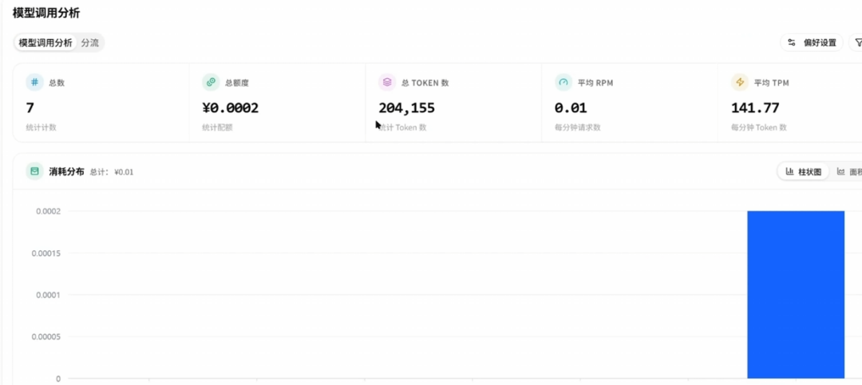
Task: Switch chart to 柱状图 bar view
Action: (x=803, y=172)
